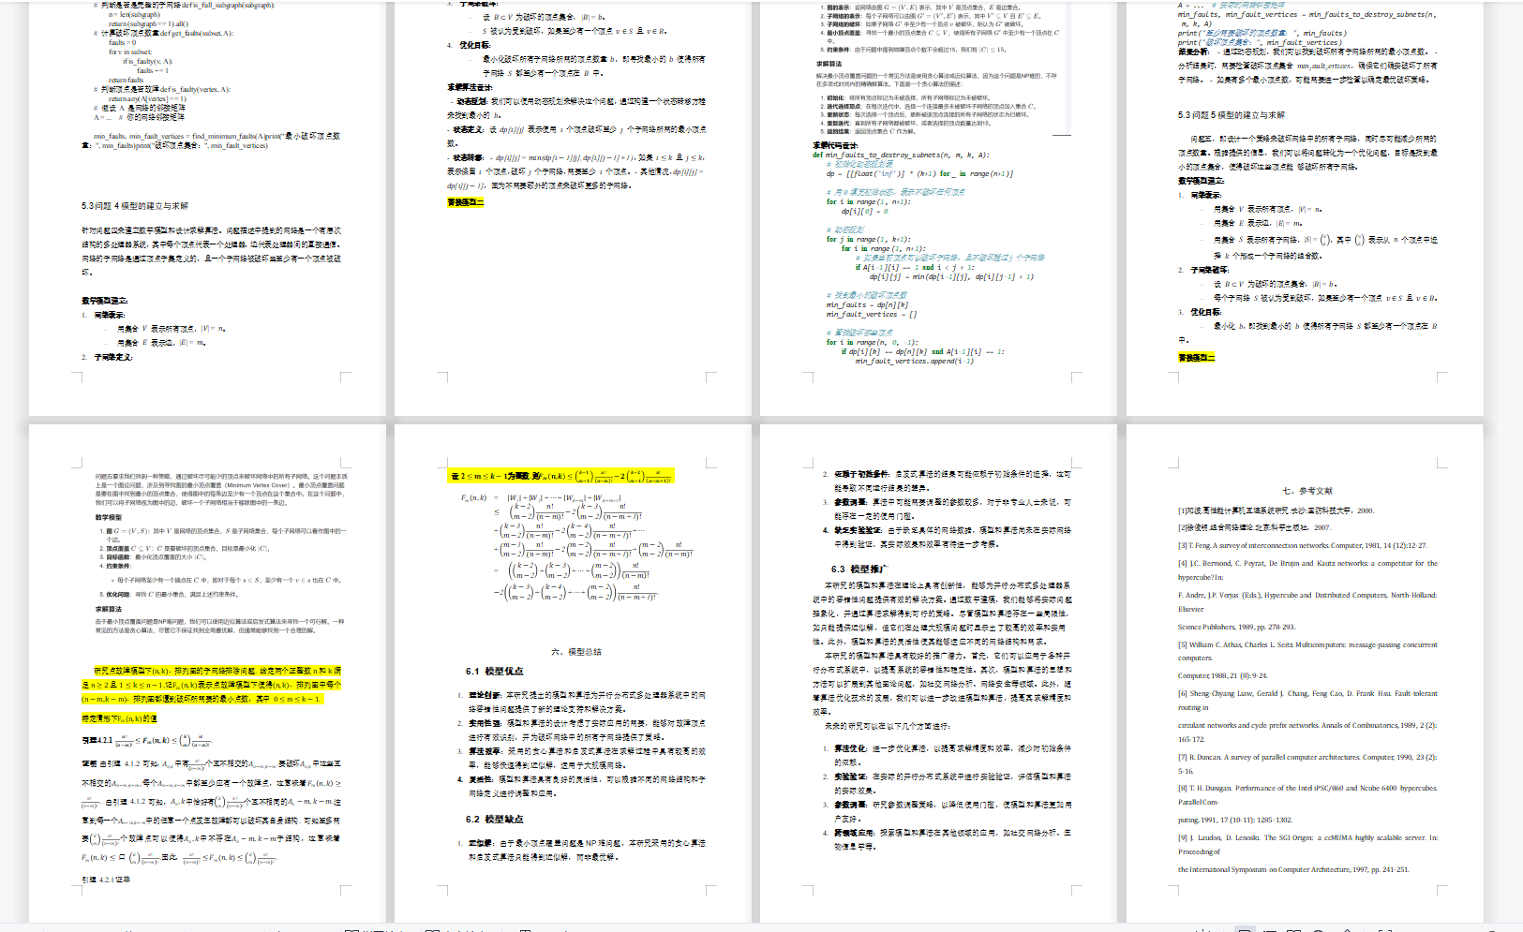The height and width of the screenshot is (932, 1523).
Task: Click the subheading "6.3 模型推广"
Action: [x=859, y=570]
